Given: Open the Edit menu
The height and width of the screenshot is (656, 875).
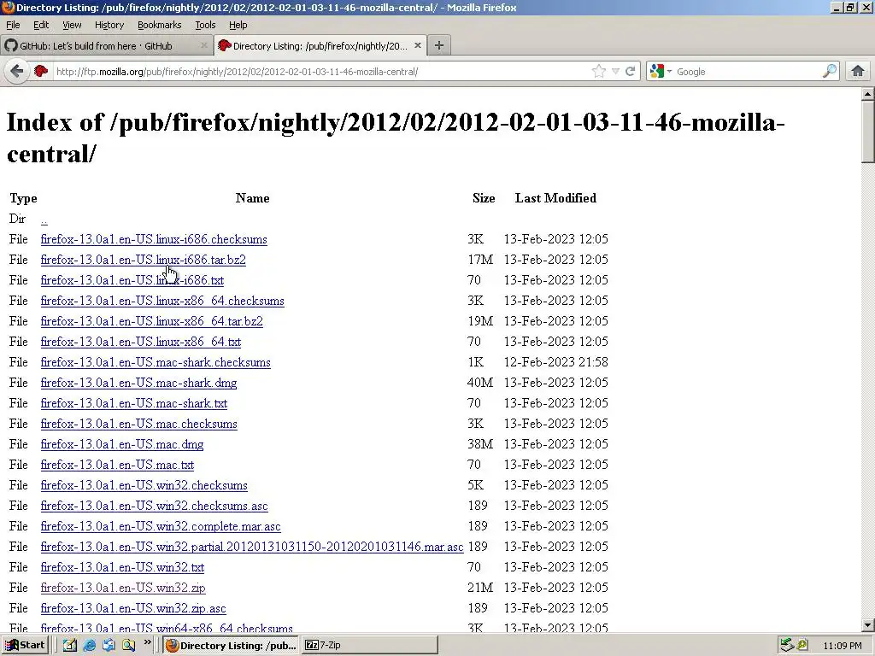Looking at the screenshot, I should click(x=41, y=25).
